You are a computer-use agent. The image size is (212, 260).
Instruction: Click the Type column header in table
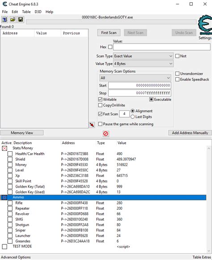click(101, 143)
